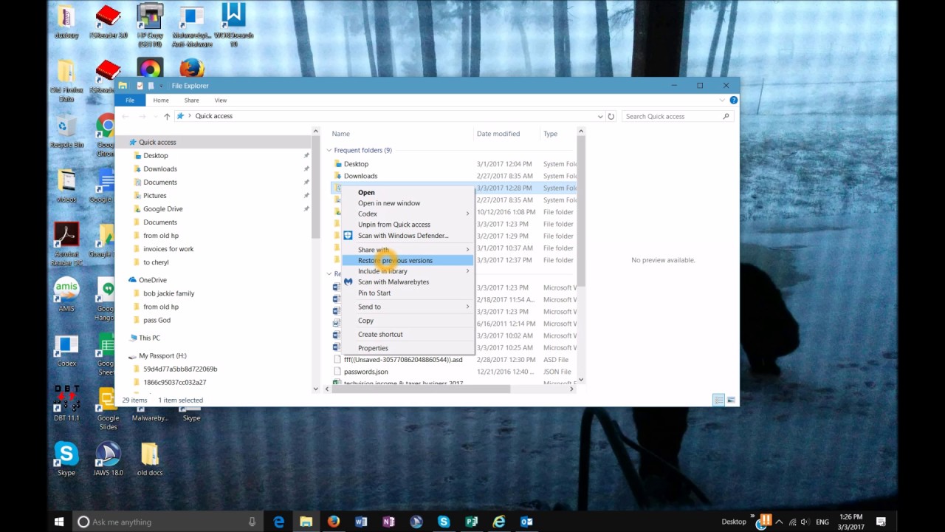Collapse the Frequent folders group
Image resolution: width=945 pixels, height=532 pixels.
(329, 150)
